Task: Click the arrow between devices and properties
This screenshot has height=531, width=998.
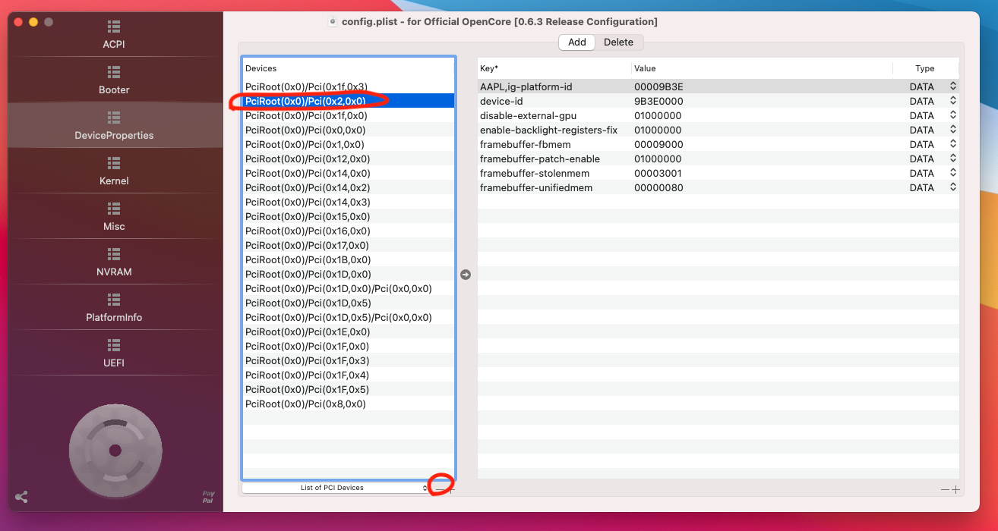Action: pyautogui.click(x=466, y=275)
